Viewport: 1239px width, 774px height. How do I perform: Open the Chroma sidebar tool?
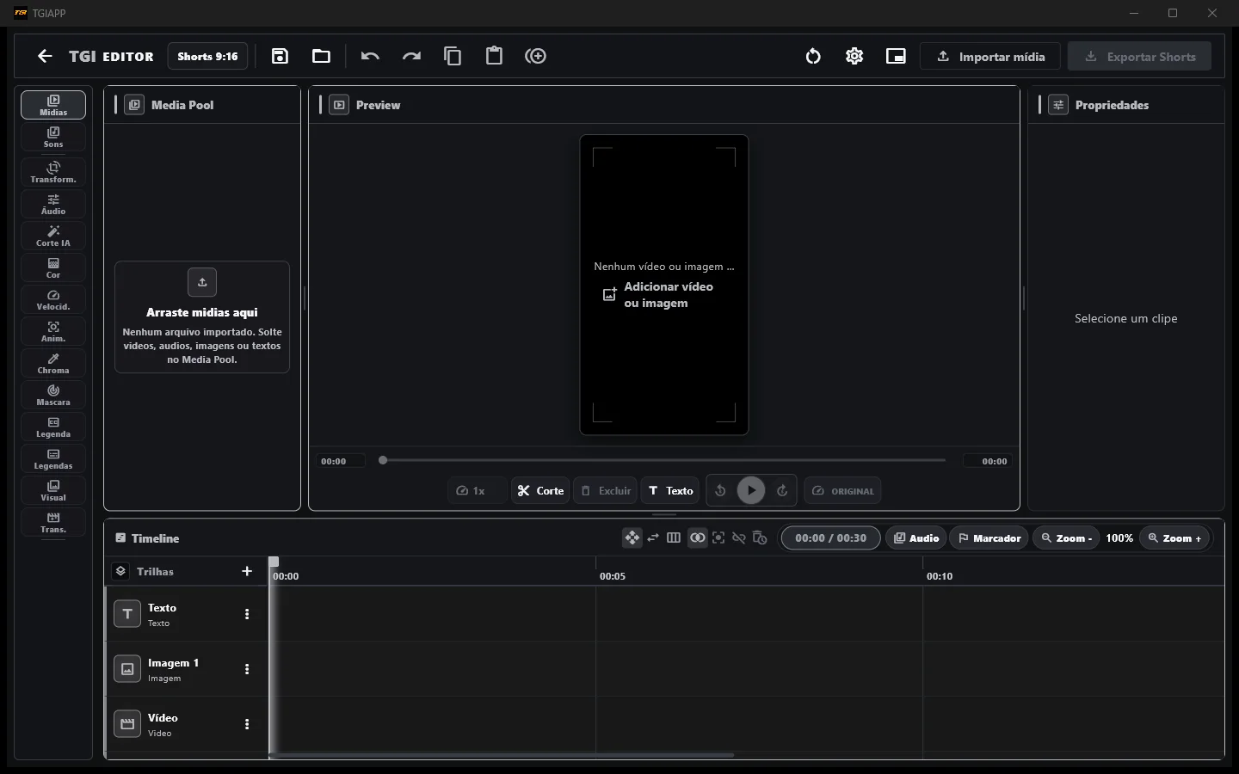click(53, 363)
